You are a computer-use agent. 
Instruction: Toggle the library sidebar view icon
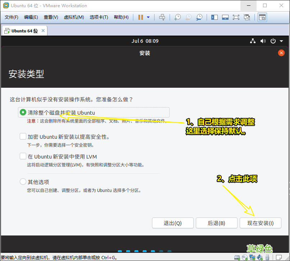point(215,17)
